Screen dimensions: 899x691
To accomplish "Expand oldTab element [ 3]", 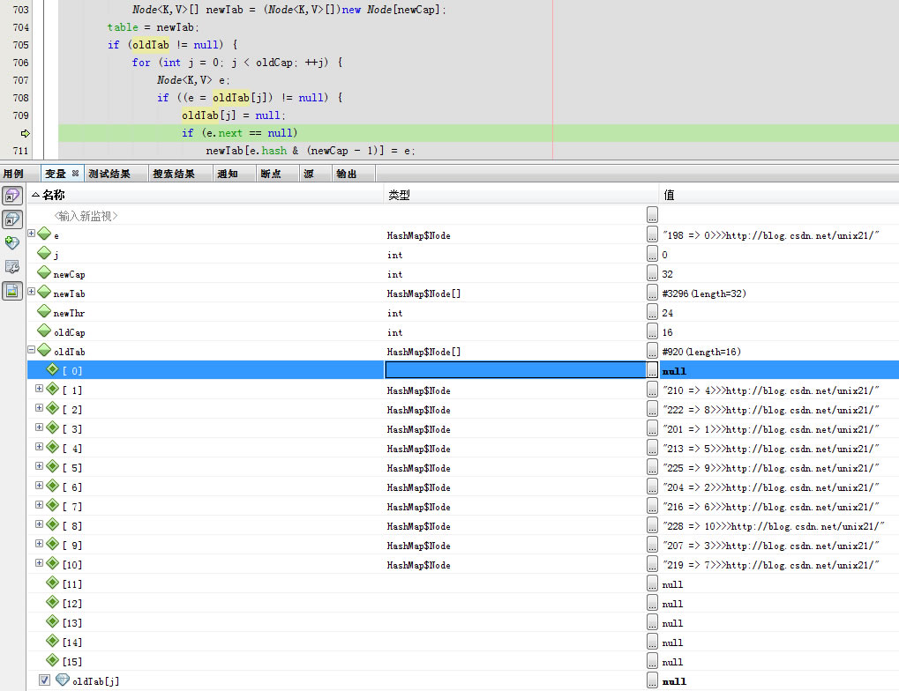I will click(39, 427).
